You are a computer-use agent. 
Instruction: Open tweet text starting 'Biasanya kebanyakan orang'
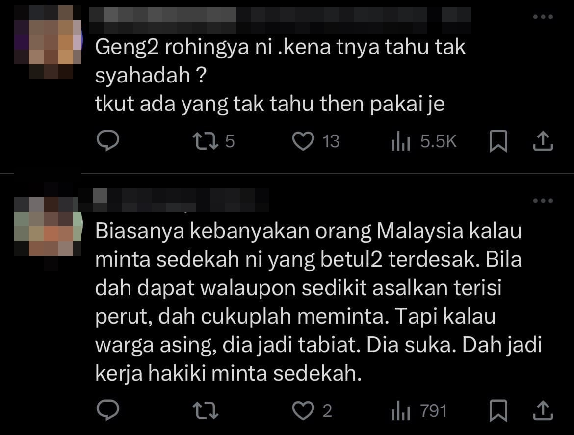318,302
